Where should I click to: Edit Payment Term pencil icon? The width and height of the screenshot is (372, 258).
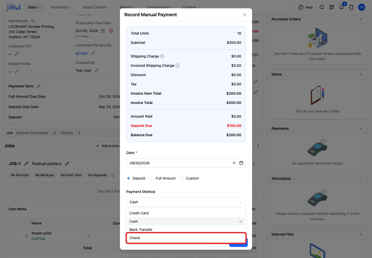pyautogui.click(x=39, y=86)
